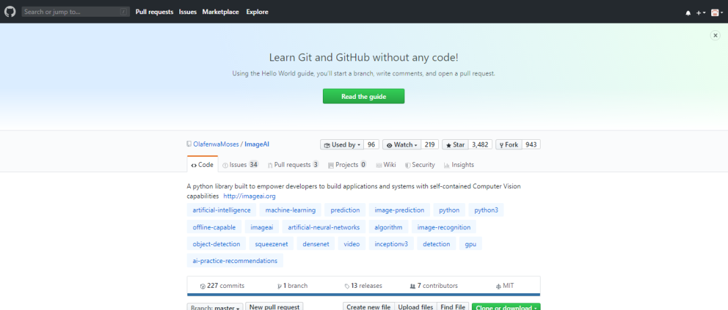728x310 pixels.
Task: Open the object-detection topic tag
Action: pyautogui.click(x=216, y=243)
